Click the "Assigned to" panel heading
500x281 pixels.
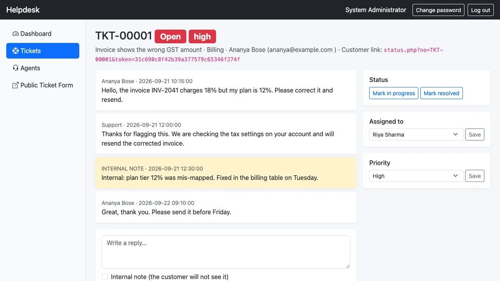coord(386,122)
